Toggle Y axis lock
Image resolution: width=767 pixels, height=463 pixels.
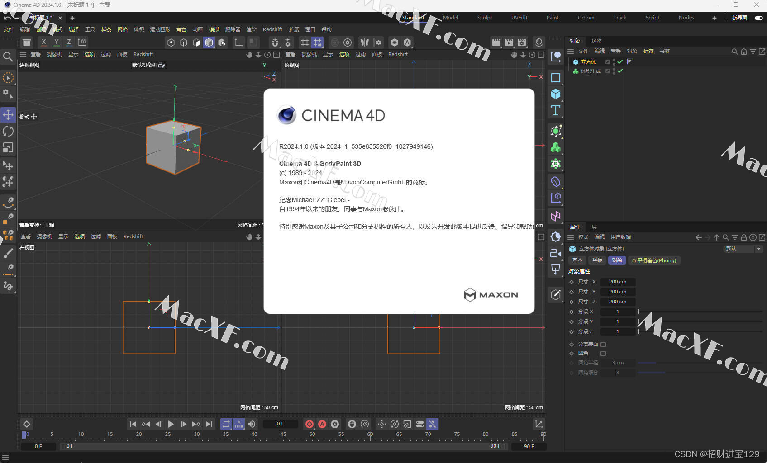56,42
